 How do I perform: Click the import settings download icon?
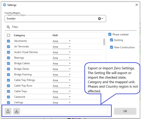(x=17, y=111)
